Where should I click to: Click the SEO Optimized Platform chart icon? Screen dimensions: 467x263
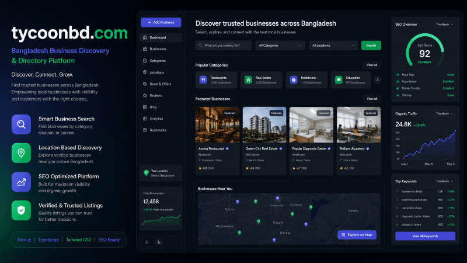point(21,182)
